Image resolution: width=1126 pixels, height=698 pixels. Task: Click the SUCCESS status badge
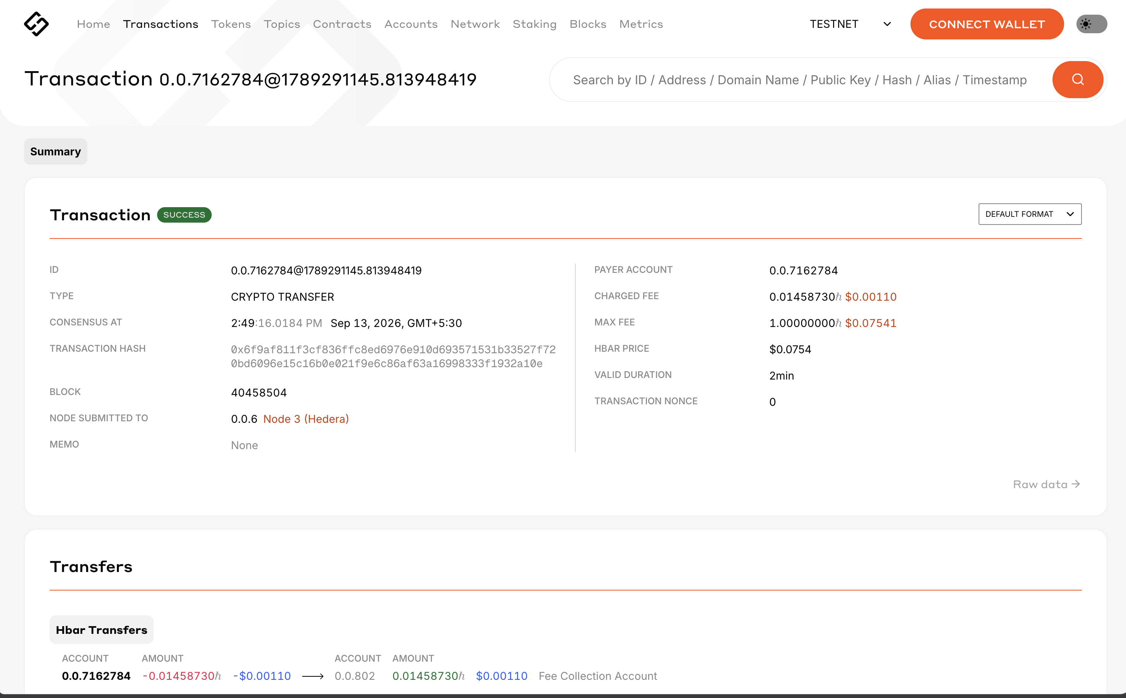[x=184, y=215]
